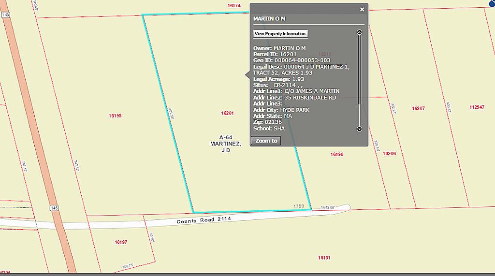Click 108.75' dimension label near parcel 16197
495x276 pixels.
pos(128,266)
